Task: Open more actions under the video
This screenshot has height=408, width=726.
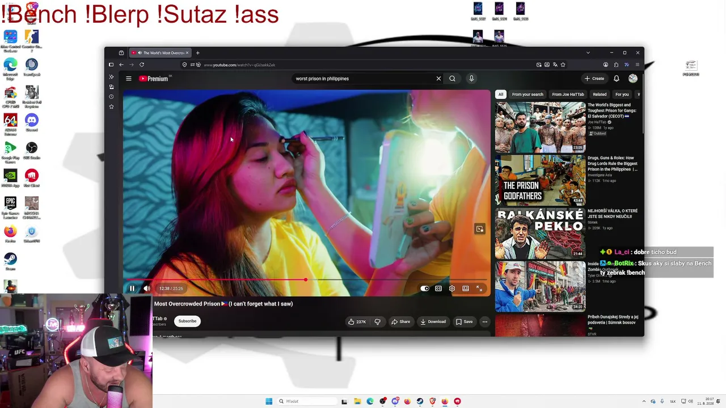Action: coord(485,322)
